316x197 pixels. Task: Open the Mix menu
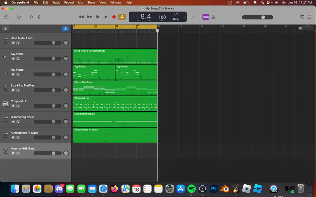pos(80,2)
